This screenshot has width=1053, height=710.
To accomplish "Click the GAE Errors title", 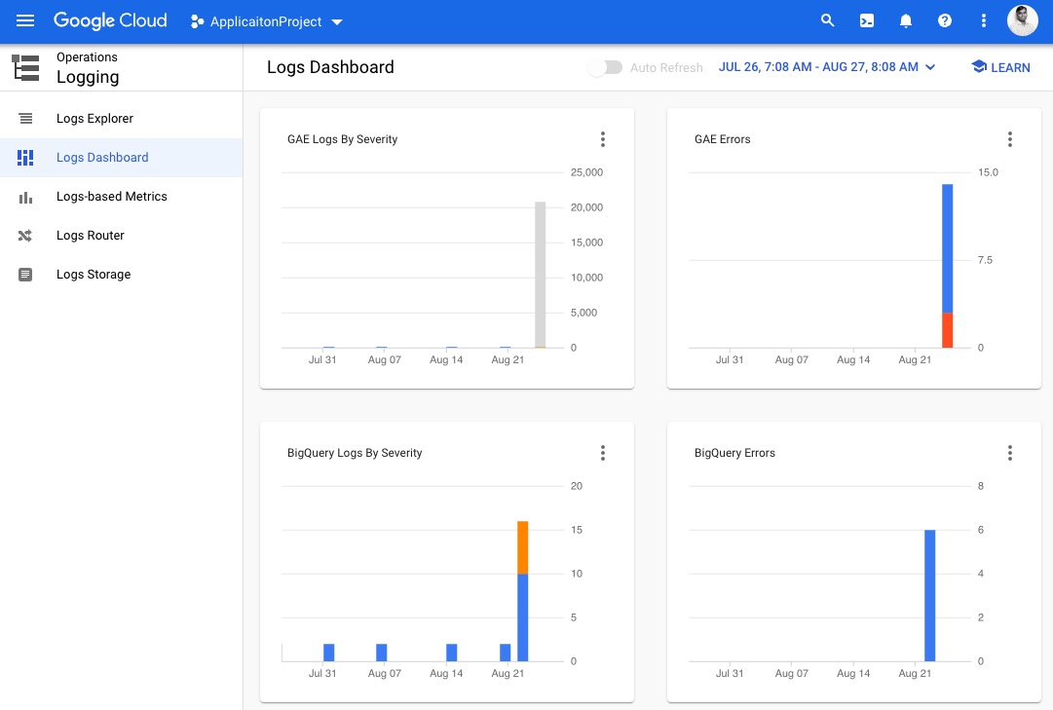I will (723, 139).
